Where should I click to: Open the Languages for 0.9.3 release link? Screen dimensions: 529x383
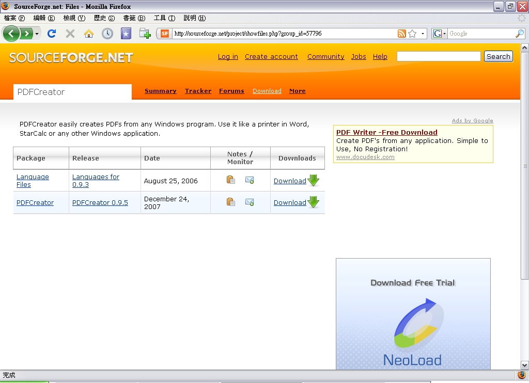96,181
